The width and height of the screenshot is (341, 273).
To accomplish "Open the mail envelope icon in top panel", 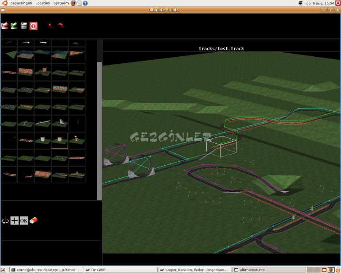I will click(x=79, y=3).
